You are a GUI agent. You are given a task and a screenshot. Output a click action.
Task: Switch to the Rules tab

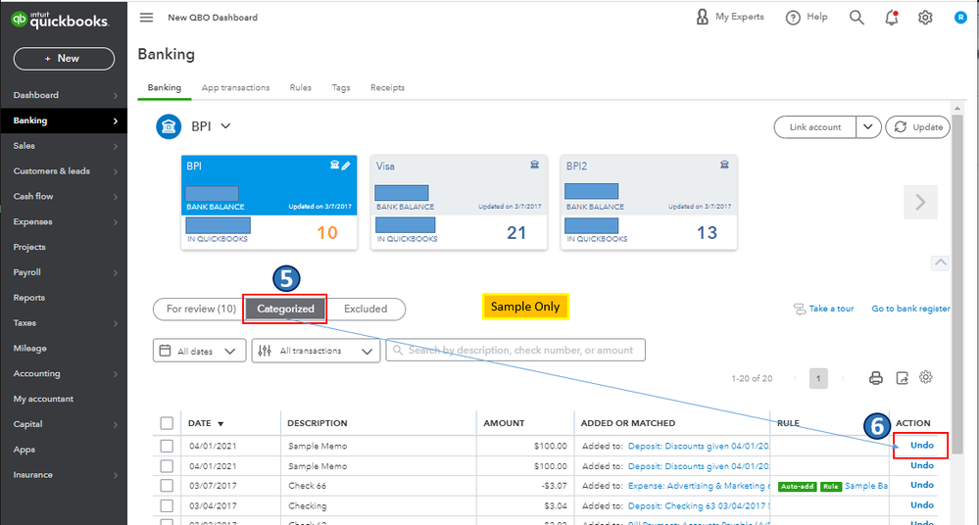click(x=300, y=87)
